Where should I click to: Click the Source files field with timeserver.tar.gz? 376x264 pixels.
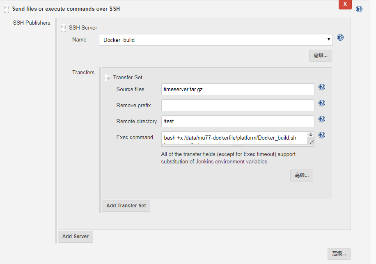pyautogui.click(x=238, y=90)
